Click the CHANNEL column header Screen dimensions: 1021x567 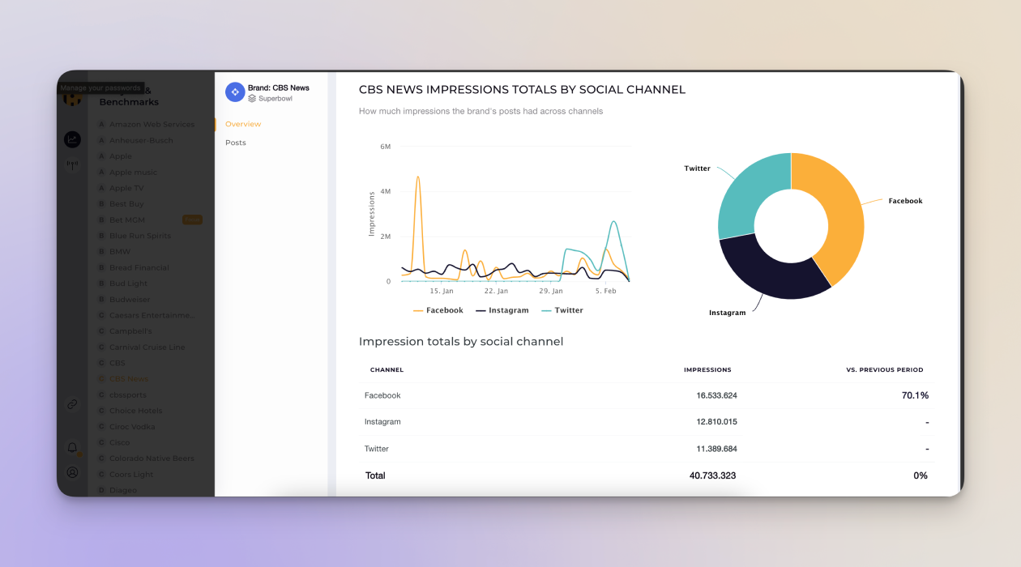click(x=387, y=370)
